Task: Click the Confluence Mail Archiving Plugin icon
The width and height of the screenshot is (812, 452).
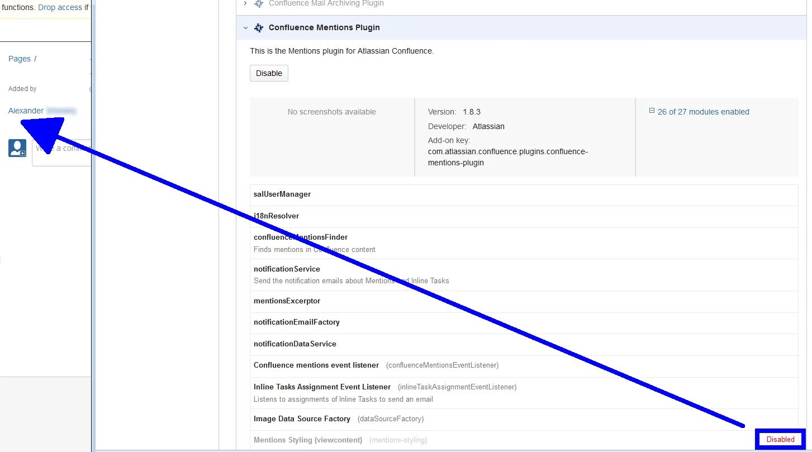Action: point(259,3)
